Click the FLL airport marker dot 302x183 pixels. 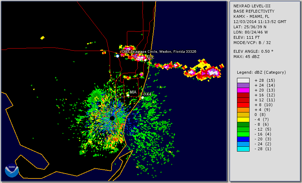point(145,60)
